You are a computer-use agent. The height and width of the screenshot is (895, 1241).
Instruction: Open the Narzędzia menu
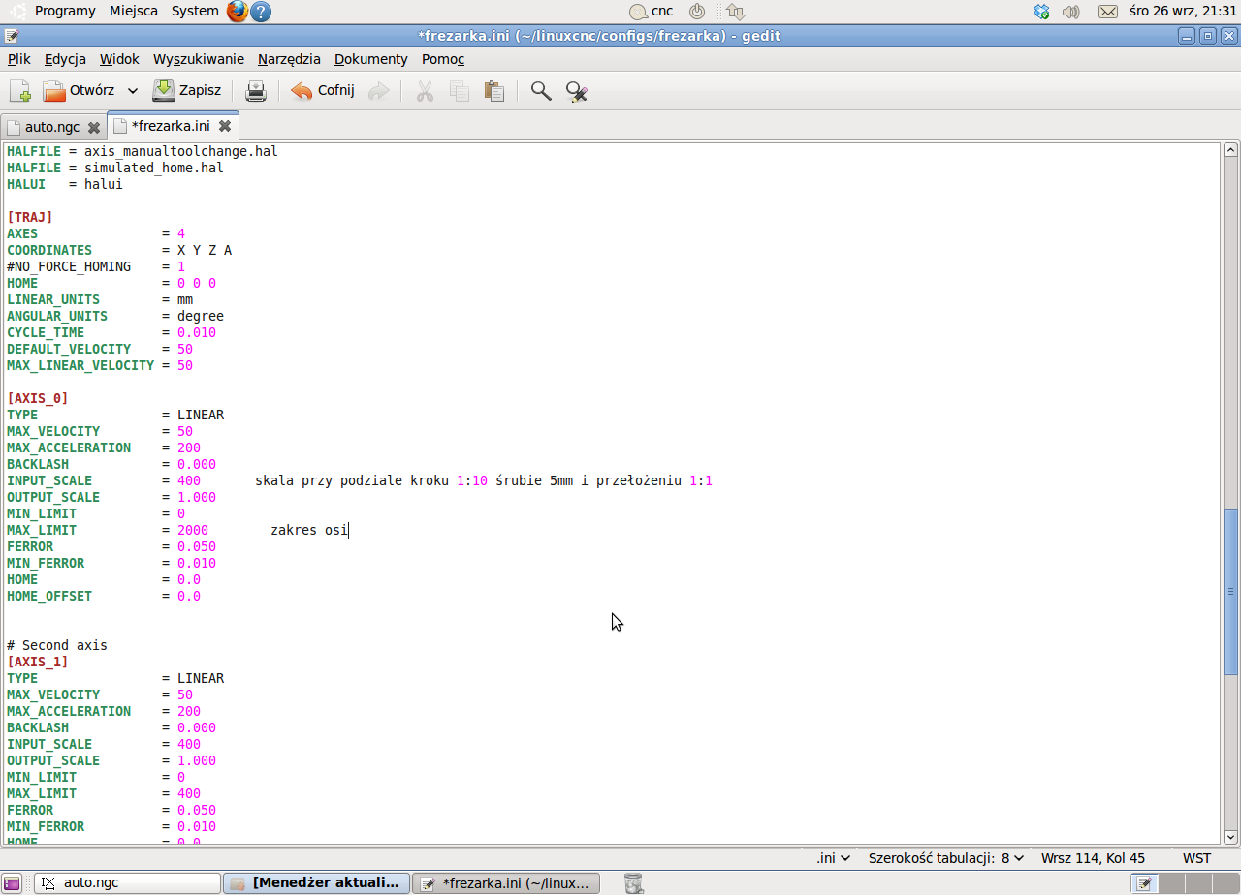coord(289,59)
